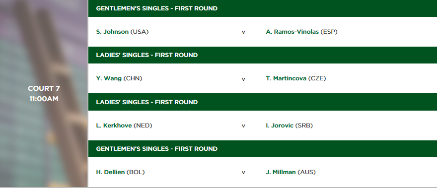This screenshot has width=437, height=188.
Task: Click the v between Johnson and Ramos-Vinolas
Action: pyautogui.click(x=243, y=32)
